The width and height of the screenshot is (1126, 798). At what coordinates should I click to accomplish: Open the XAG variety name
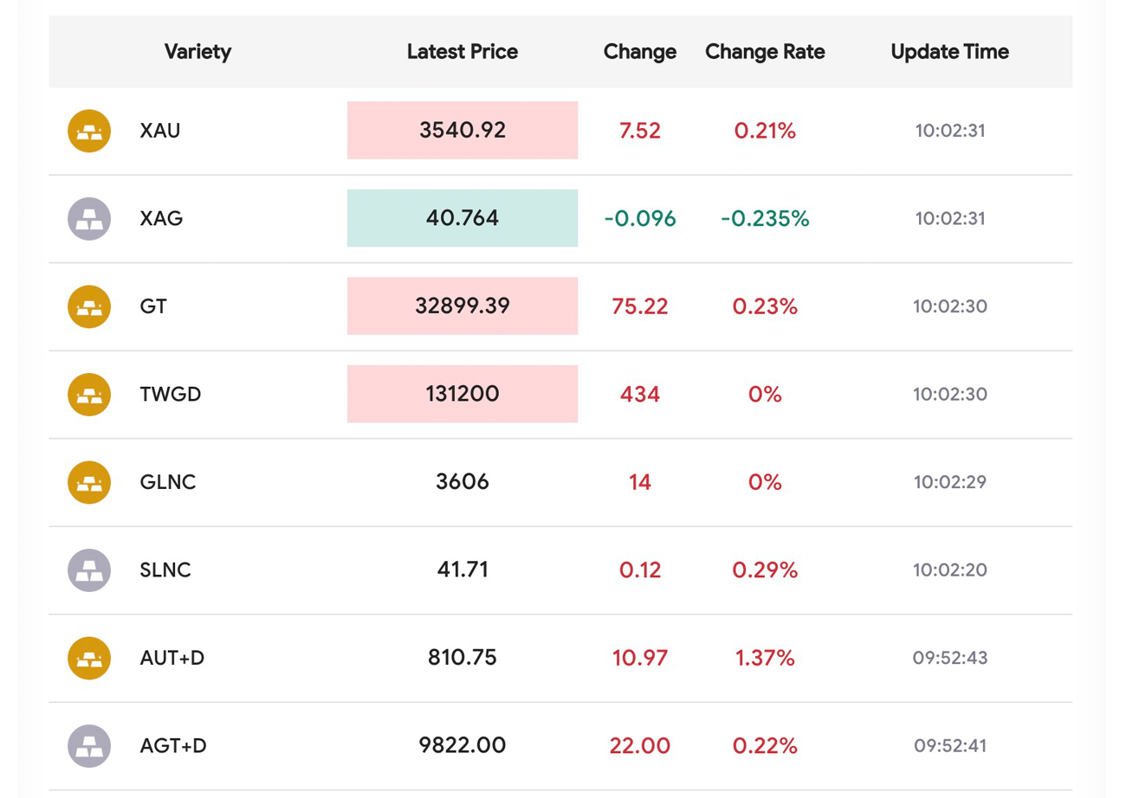(x=161, y=219)
